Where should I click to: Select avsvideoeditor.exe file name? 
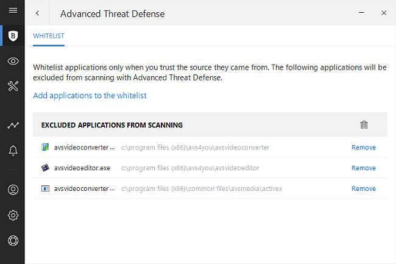coord(82,168)
